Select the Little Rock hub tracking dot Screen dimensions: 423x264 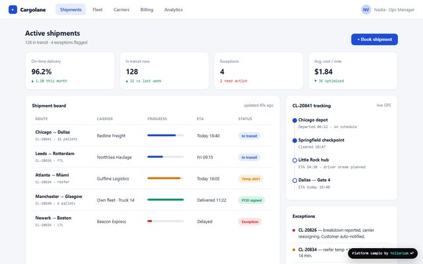pyautogui.click(x=295, y=160)
